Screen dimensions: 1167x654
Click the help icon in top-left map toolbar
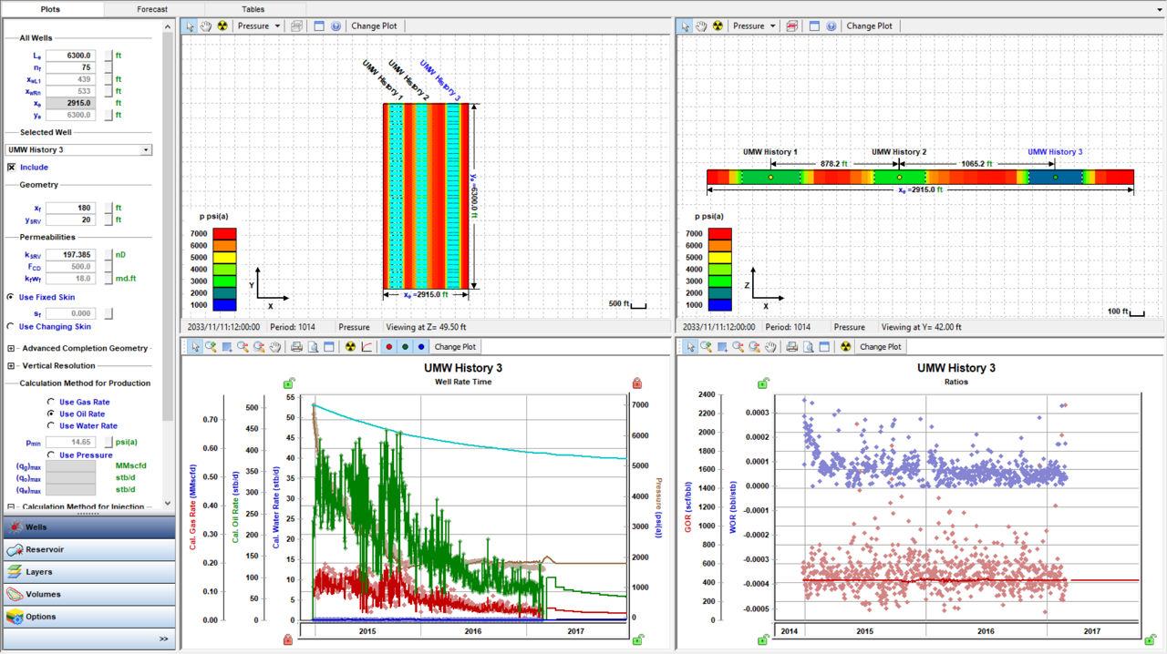click(x=336, y=26)
